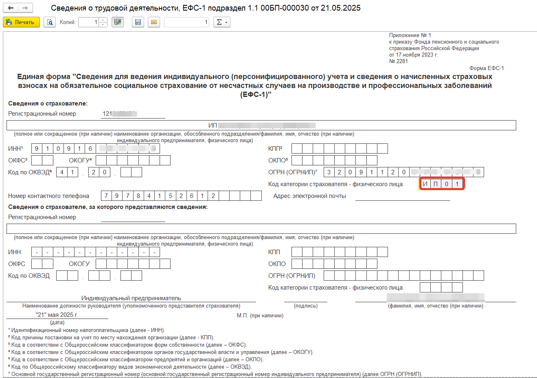
Task: Save the form with floppy disk icon
Action: tap(138, 22)
